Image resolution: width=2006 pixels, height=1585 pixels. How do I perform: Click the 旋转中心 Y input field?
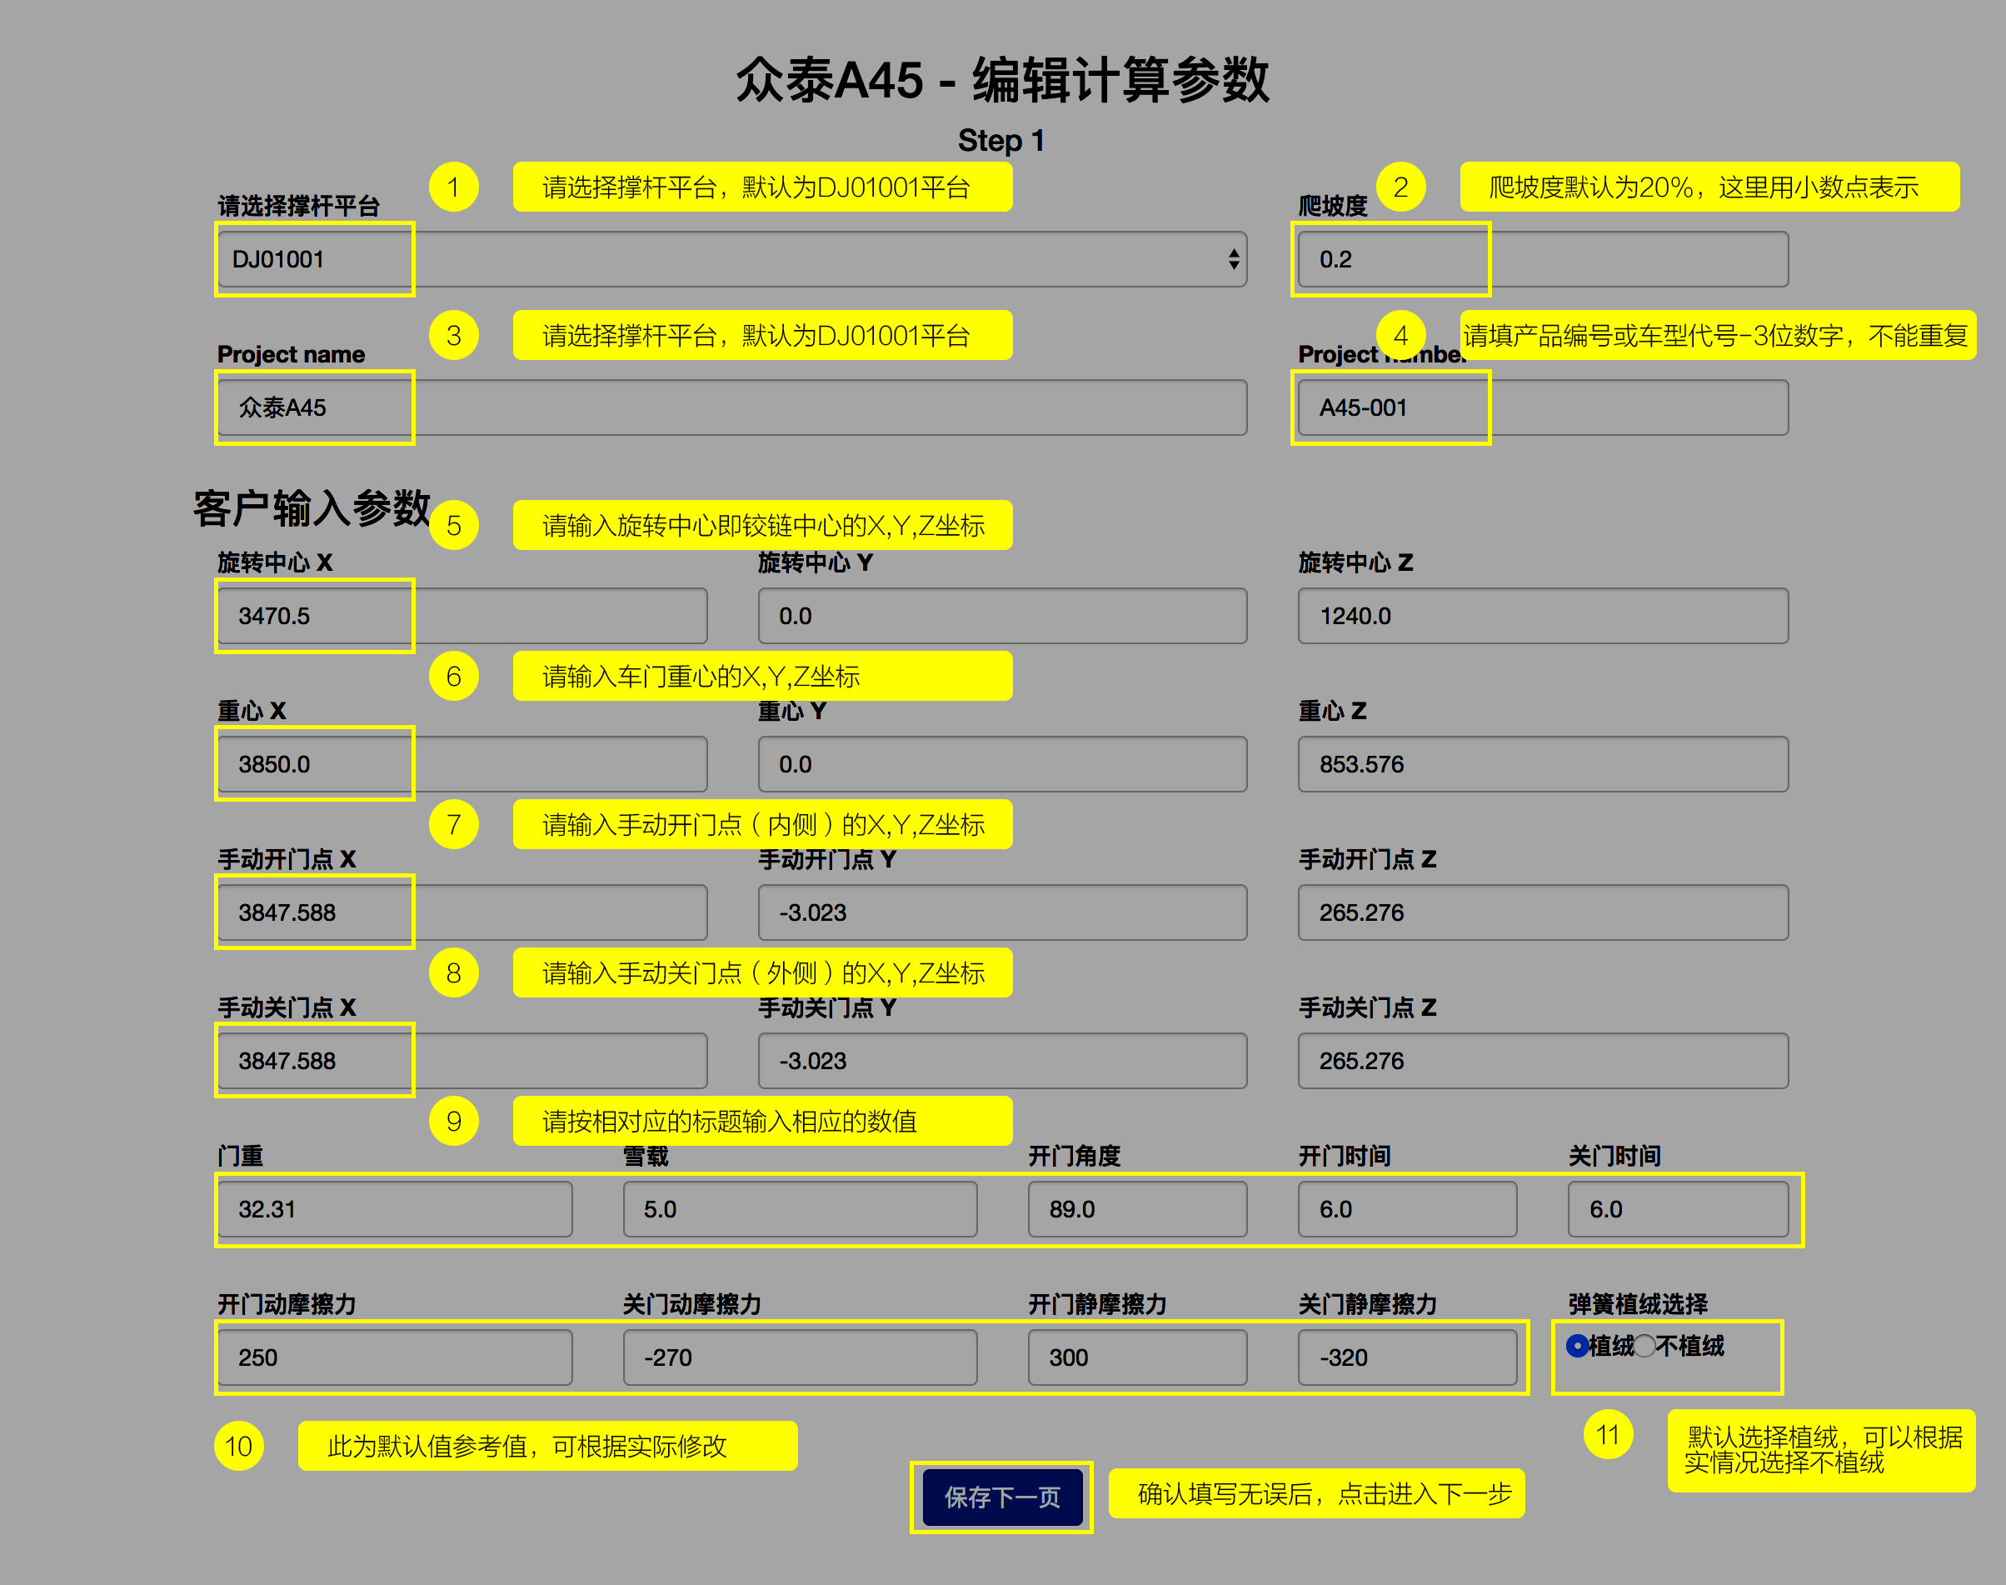(1002, 615)
